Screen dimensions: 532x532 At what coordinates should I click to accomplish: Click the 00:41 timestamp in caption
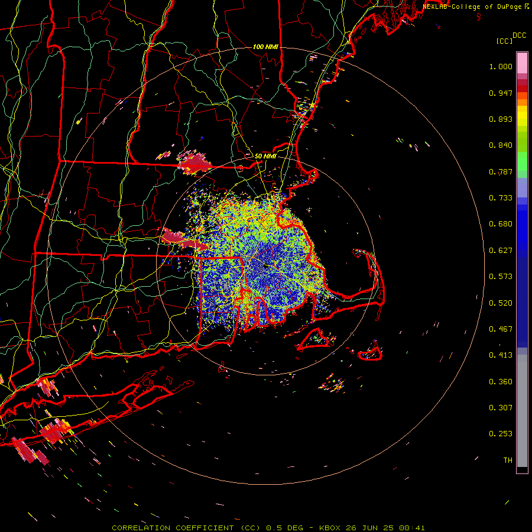[412, 528]
